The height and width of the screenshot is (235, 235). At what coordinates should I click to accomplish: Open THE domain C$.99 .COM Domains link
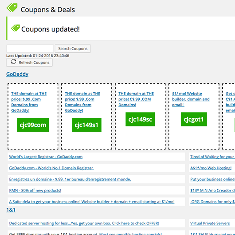point(136,99)
